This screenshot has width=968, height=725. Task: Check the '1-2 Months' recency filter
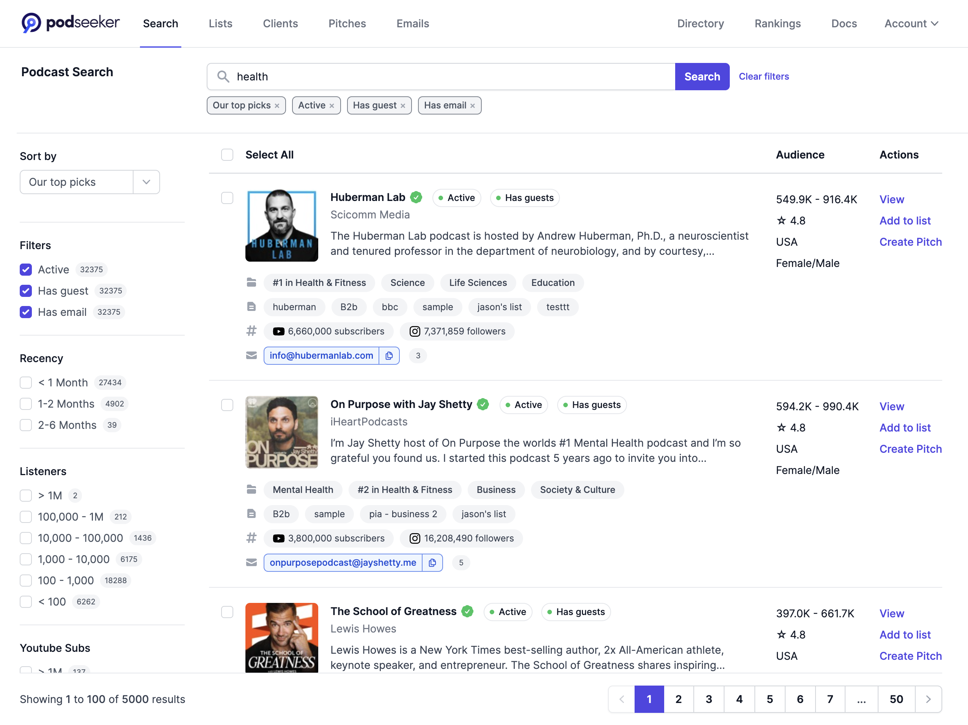tap(26, 404)
